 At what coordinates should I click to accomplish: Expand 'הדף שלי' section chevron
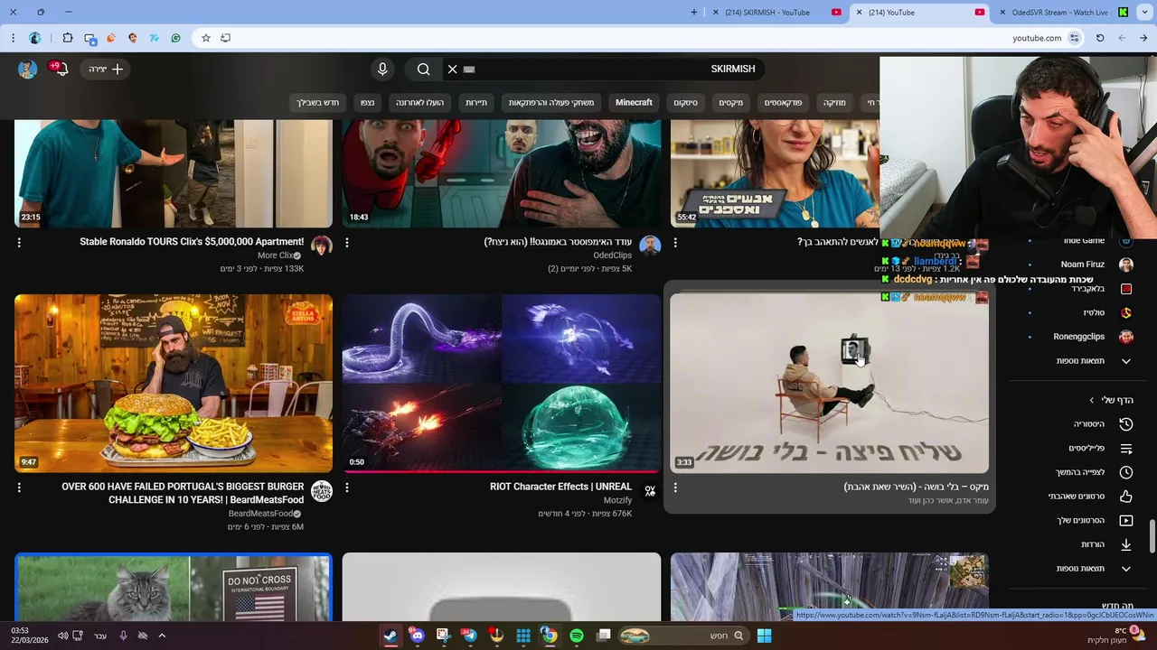pos(1091,400)
